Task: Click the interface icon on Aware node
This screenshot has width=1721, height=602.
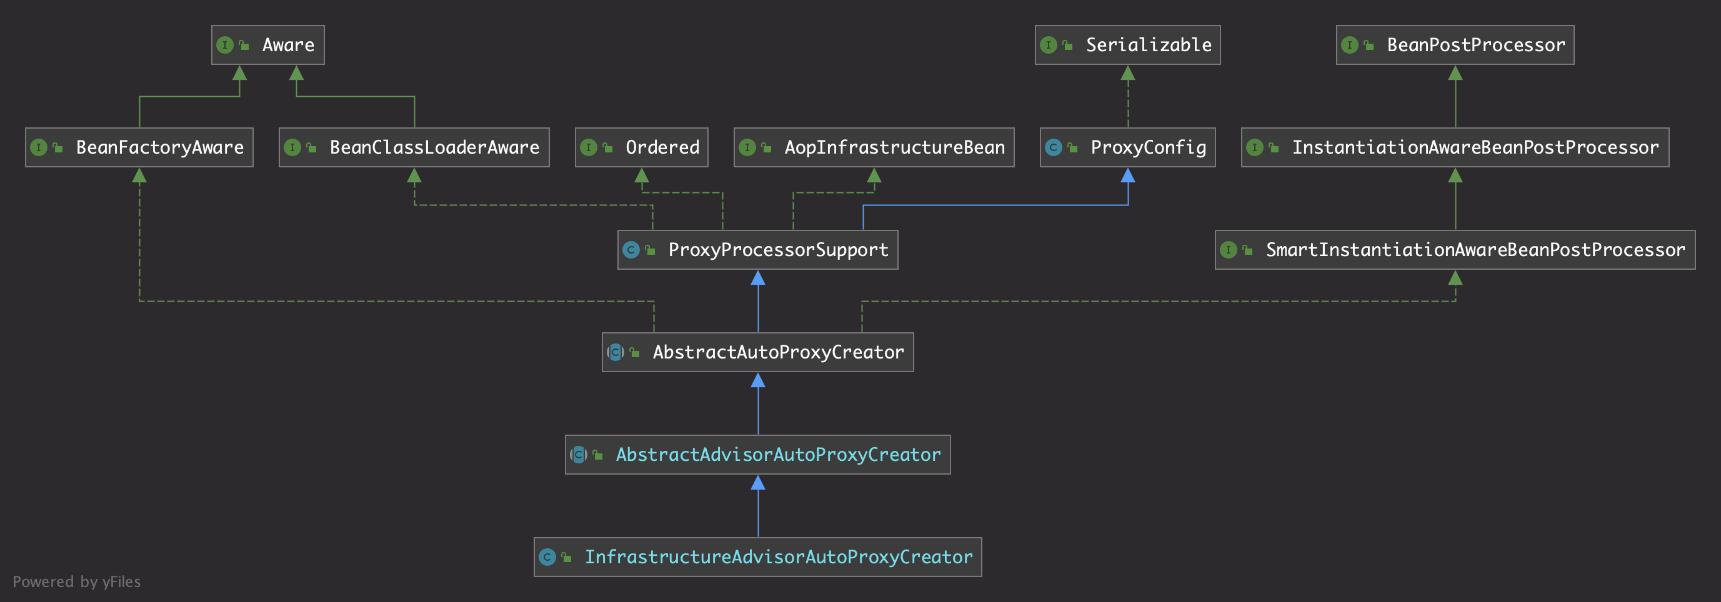Action: coord(225,45)
